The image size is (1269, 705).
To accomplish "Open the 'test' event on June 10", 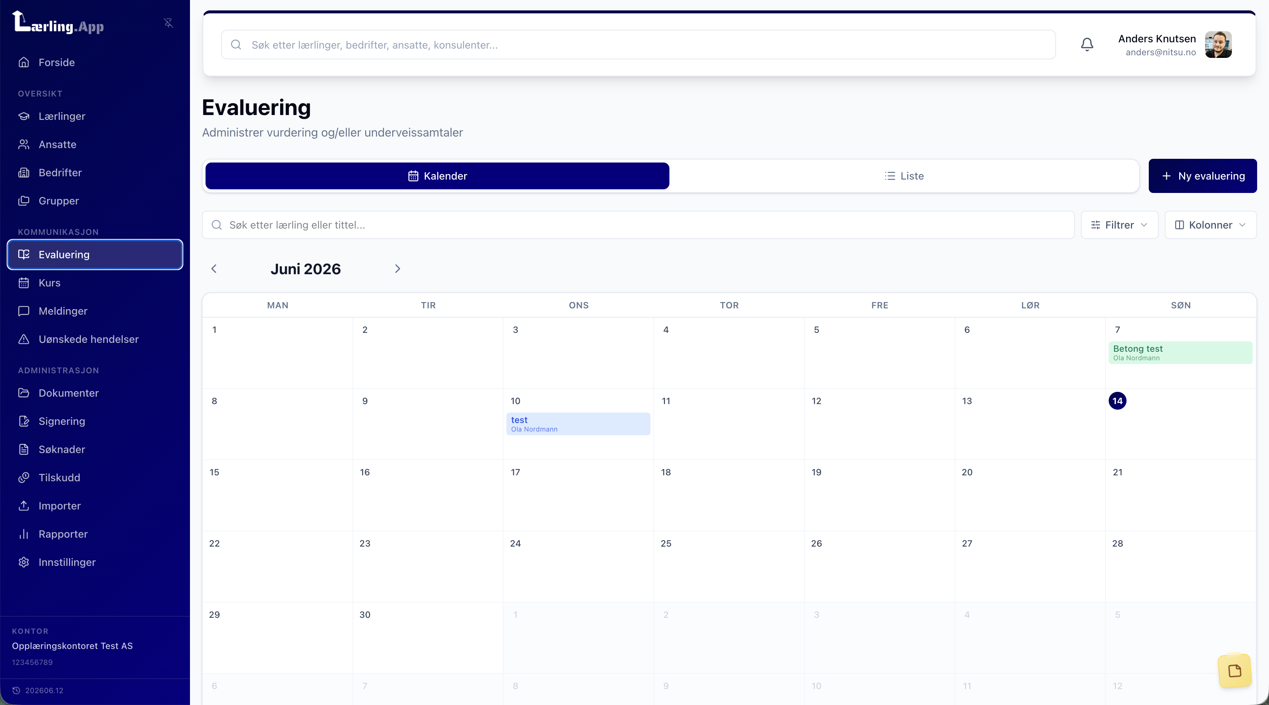I will (x=578, y=424).
